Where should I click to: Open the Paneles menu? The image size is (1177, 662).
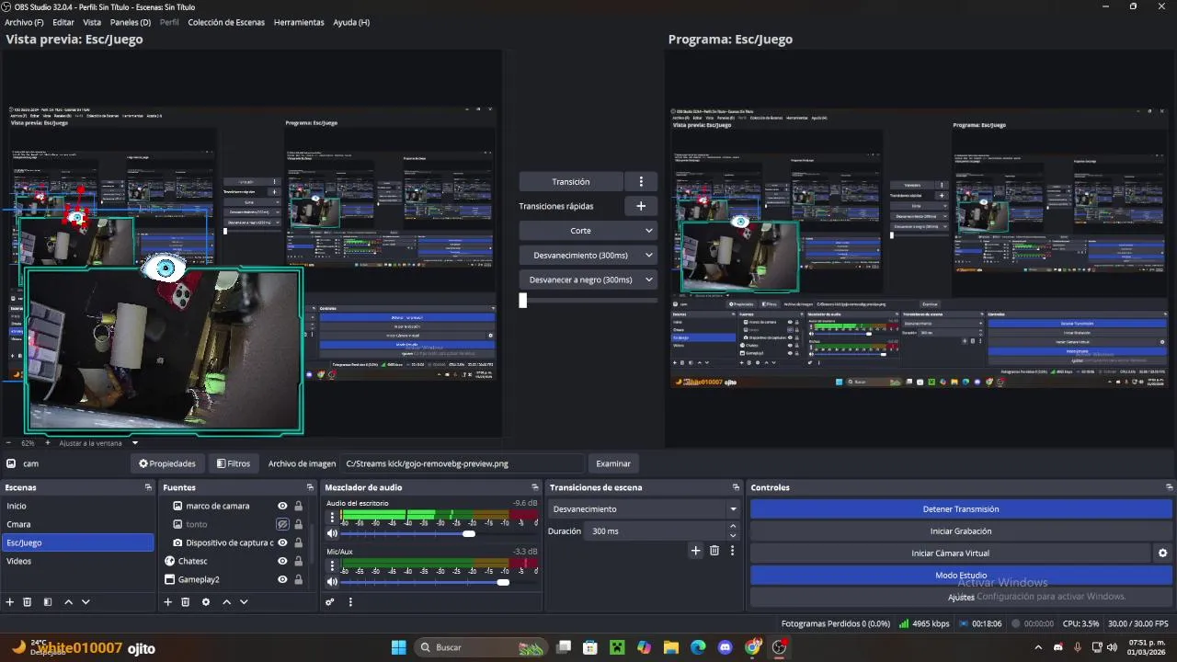pos(131,22)
